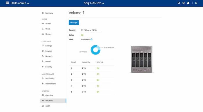Image resolution: width=203 pixels, height=112 pixels.
Task: Click the Manage button
Action: click(74, 23)
